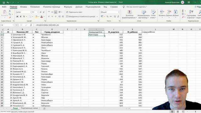Increase font size button

point(41,12)
